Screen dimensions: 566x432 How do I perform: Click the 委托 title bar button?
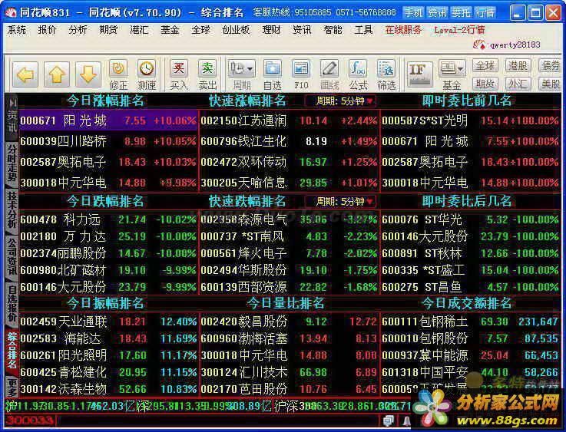tap(461, 13)
